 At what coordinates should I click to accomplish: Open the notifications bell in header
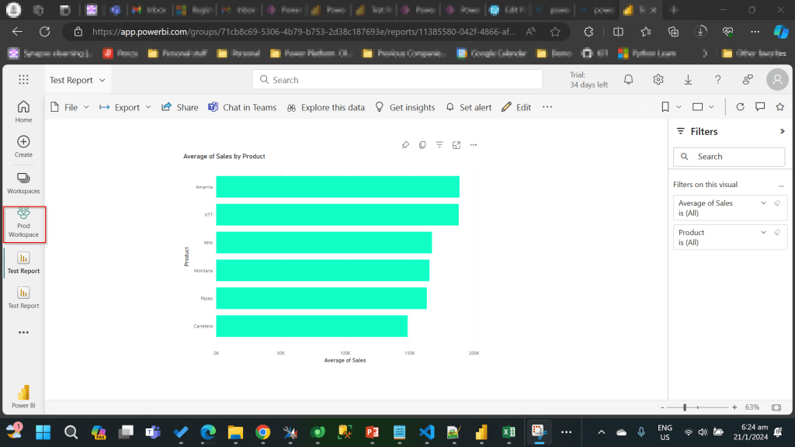[629, 80]
